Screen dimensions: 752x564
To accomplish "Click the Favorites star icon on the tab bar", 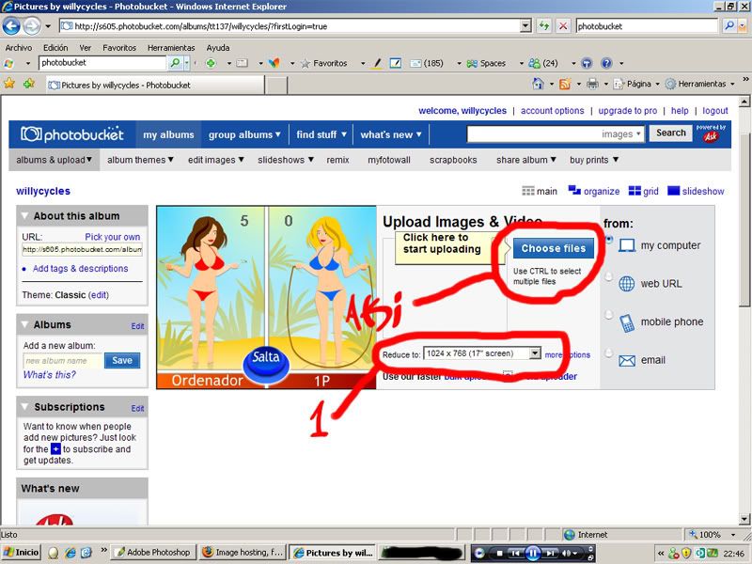I will (x=9, y=84).
